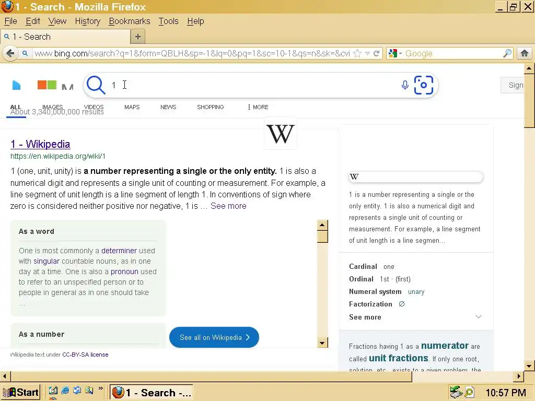The image size is (535, 401).
Task: Open the new tab plus button
Action: (138, 37)
